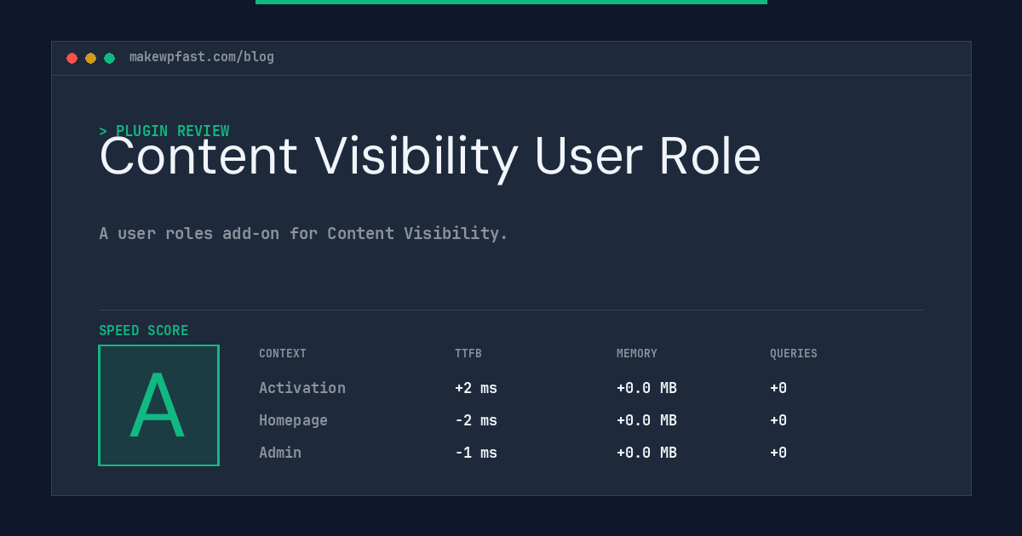Click the MEMORY column header
Image resolution: width=1022 pixels, height=536 pixels.
point(637,354)
